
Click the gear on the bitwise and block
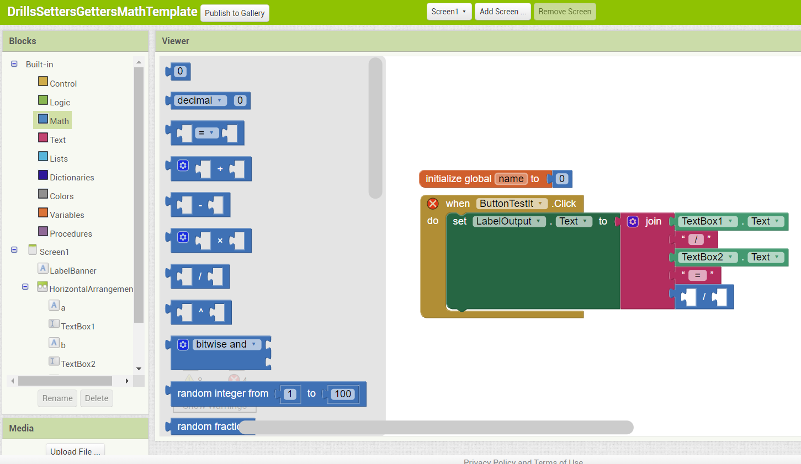coord(183,344)
